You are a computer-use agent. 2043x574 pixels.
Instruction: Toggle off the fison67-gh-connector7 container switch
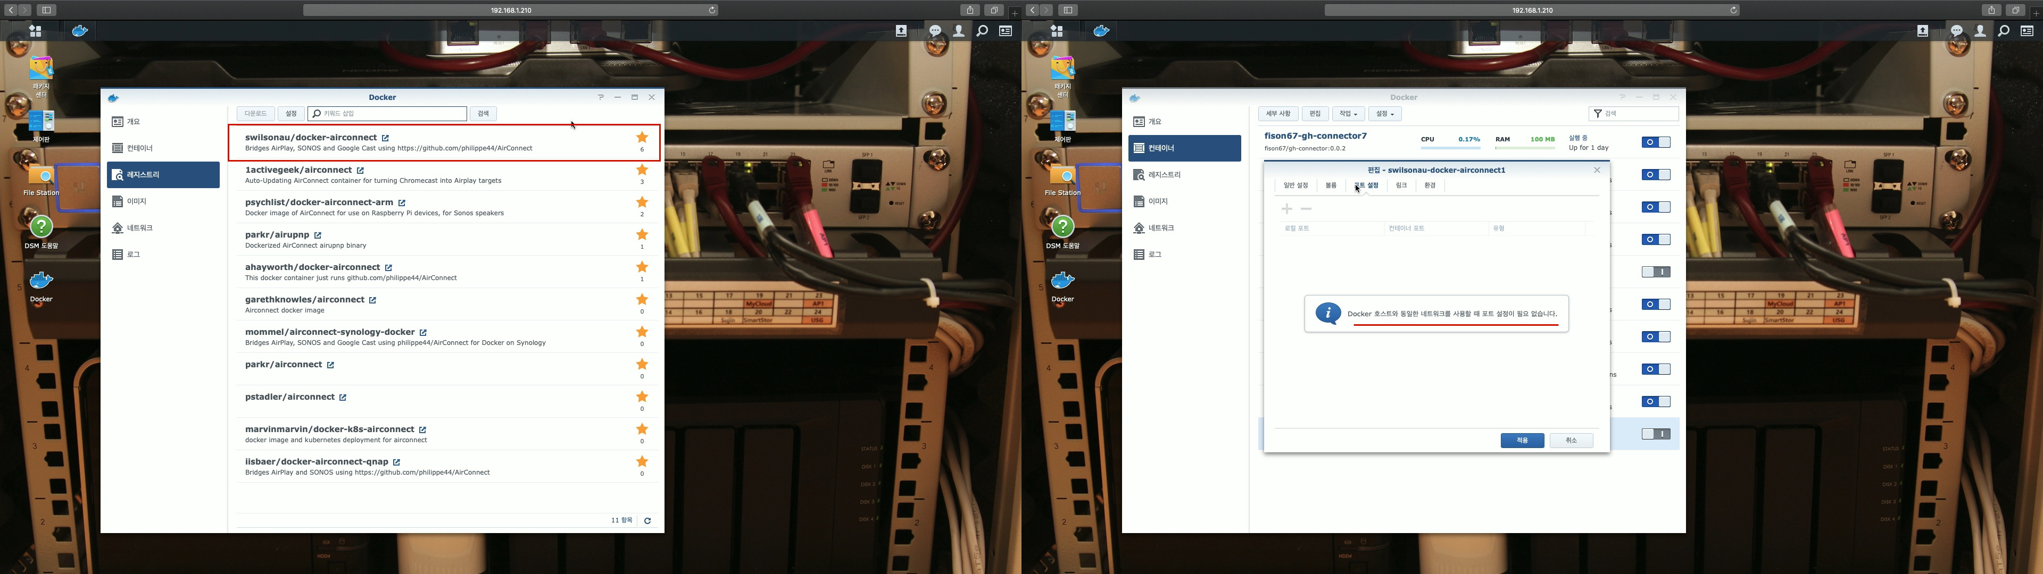[1655, 143]
